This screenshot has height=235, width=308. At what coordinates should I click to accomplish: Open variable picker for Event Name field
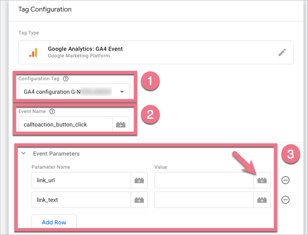click(121, 124)
